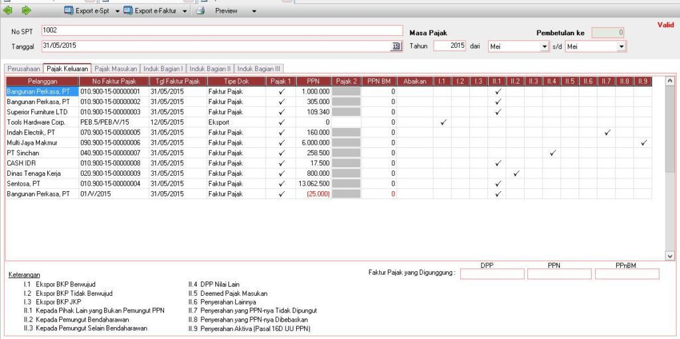Viewport: 680px width, 339px height.
Task: Click the table's scroll down arrow
Action: click(669, 256)
